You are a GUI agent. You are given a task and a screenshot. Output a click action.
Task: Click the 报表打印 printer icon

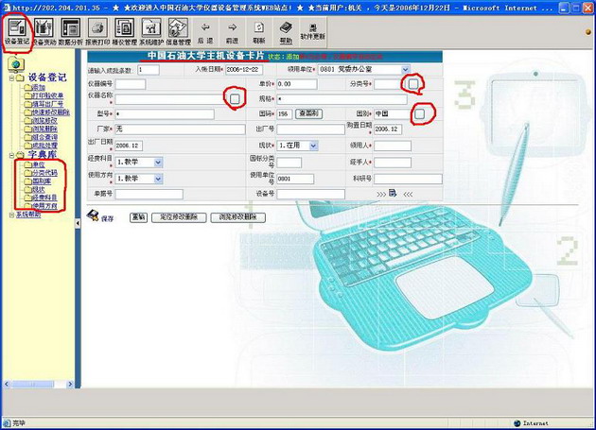(x=96, y=30)
